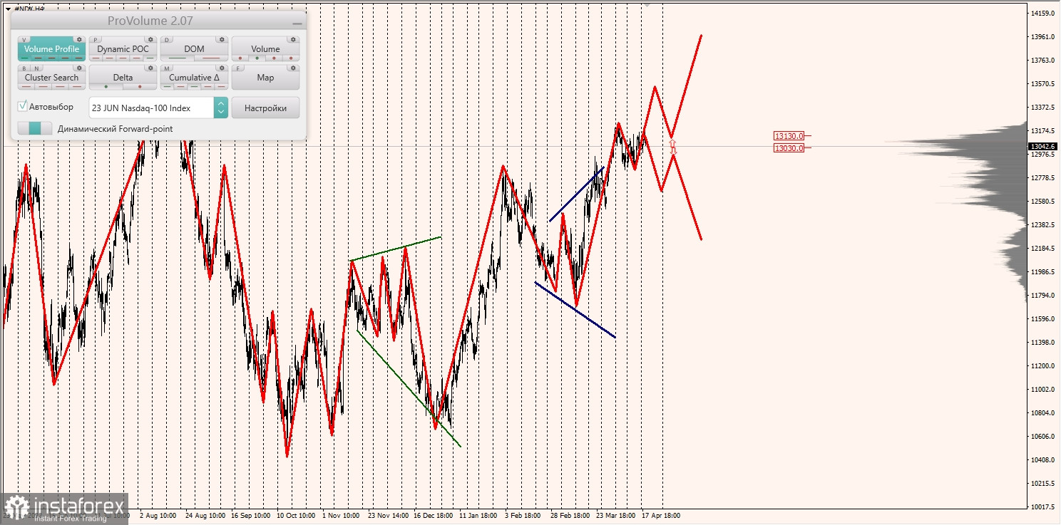Activate the Cluster Search button
Image resolution: width=1061 pixels, height=525 pixels.
tap(51, 77)
